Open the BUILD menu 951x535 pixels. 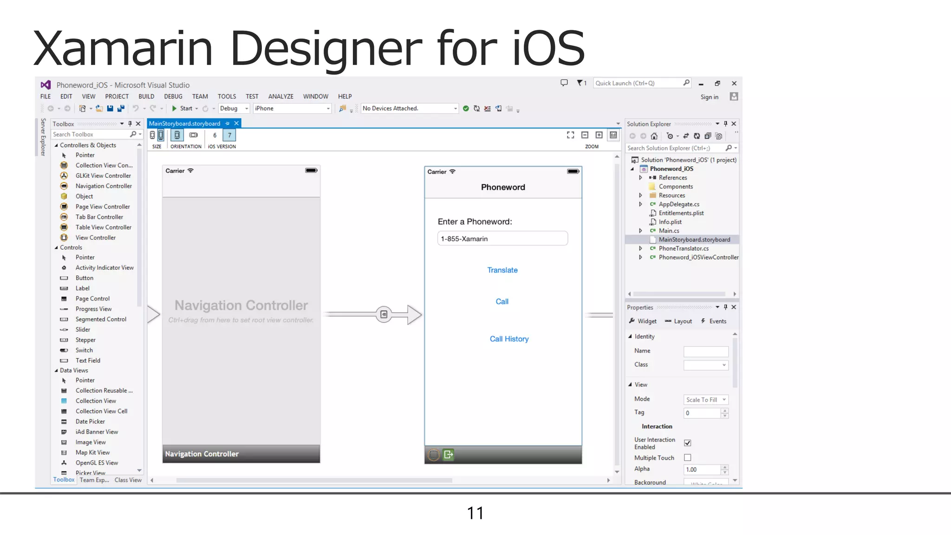(146, 97)
